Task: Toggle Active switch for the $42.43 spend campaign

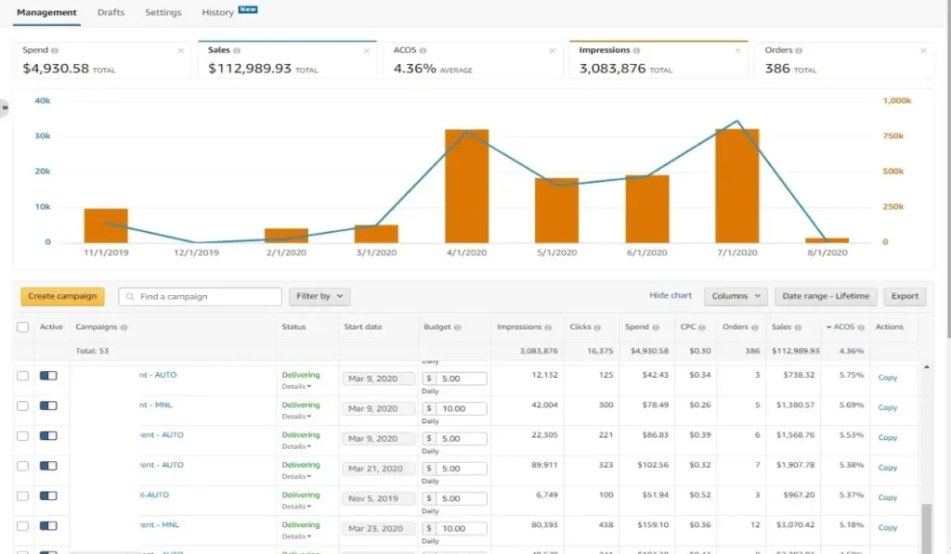Action: (48, 376)
